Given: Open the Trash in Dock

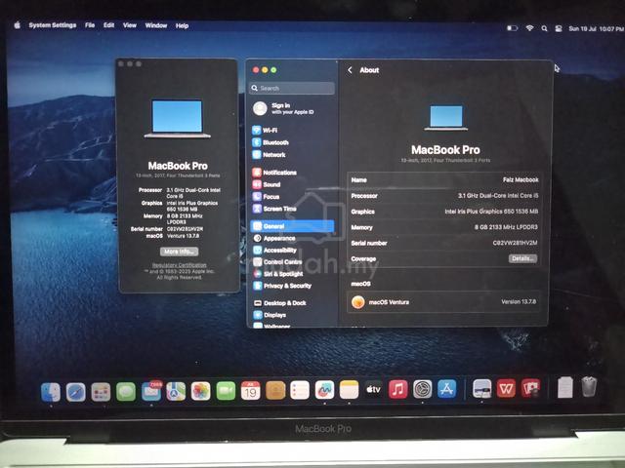Looking at the screenshot, I should tap(589, 386).
